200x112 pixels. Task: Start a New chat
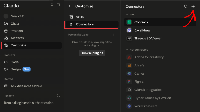tap(32, 16)
